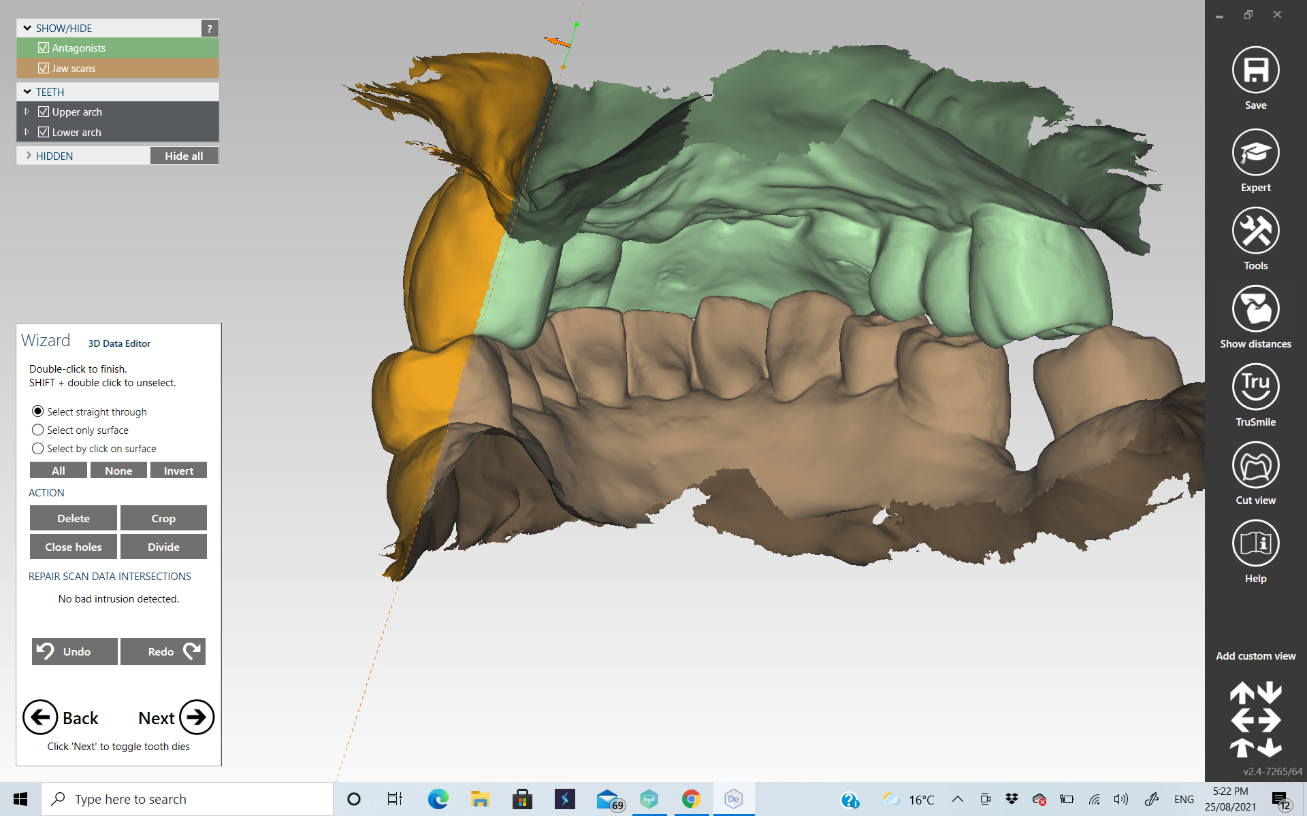Click the All selection button
The image size is (1307, 816).
pos(59,471)
